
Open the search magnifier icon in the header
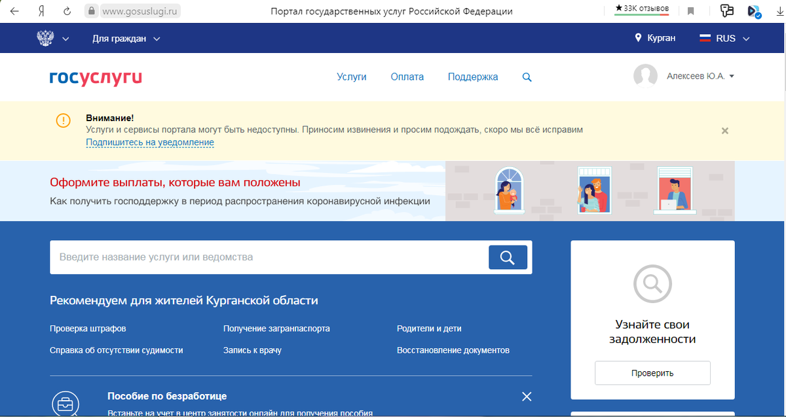pos(527,77)
